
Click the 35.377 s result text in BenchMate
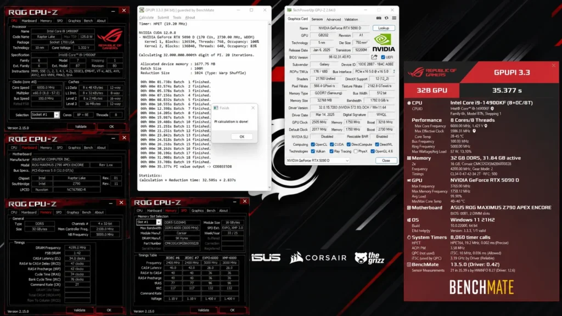[507, 91]
